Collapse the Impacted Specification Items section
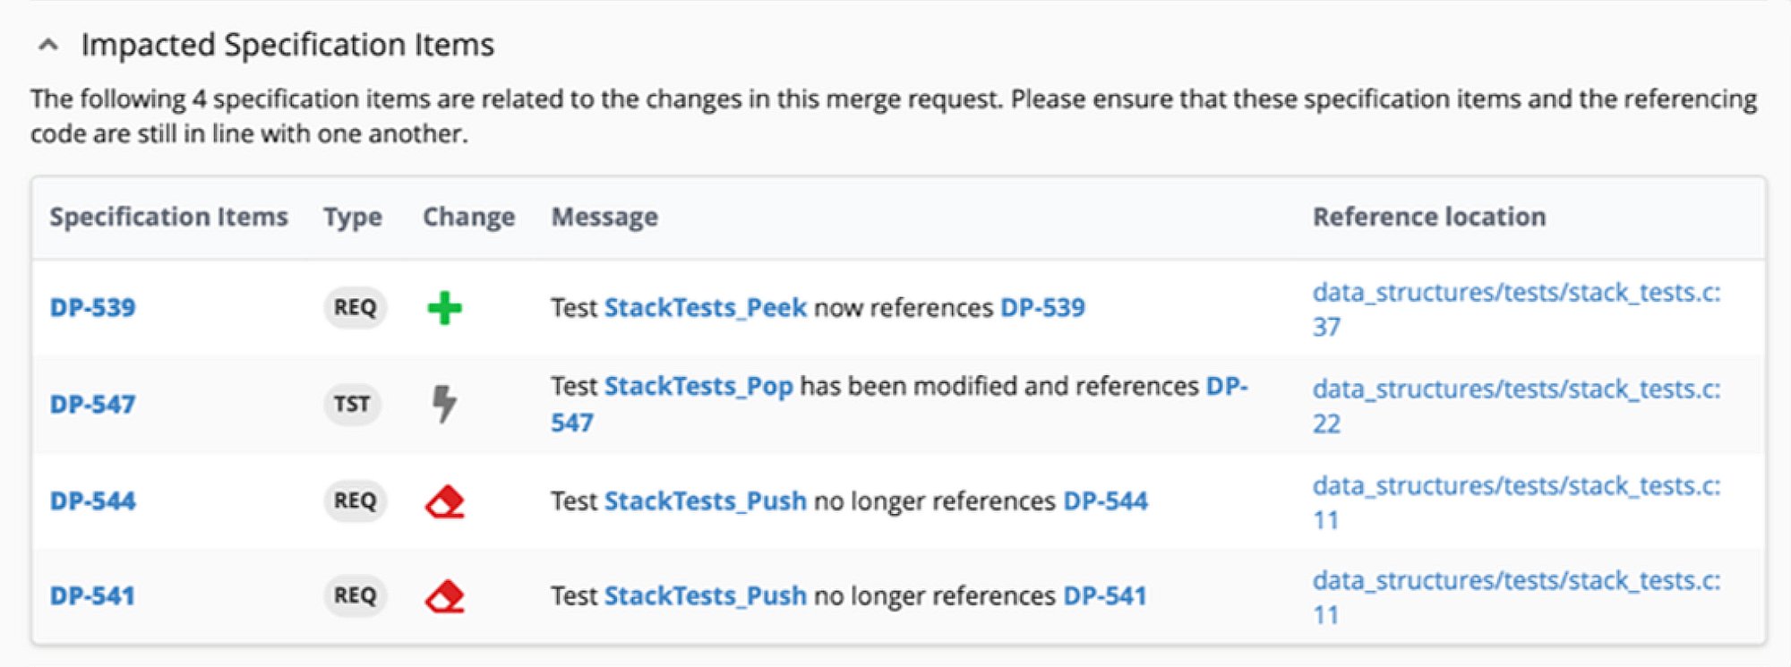1791x667 pixels. 48,45
